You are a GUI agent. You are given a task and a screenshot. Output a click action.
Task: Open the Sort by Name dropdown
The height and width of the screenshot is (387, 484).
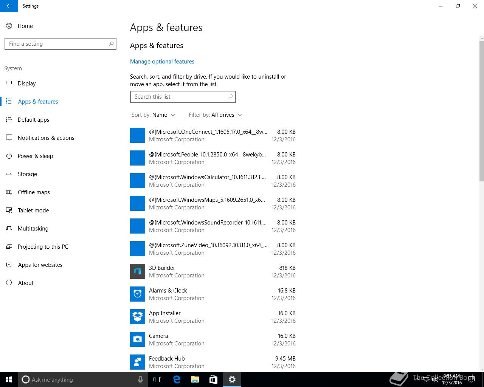coord(154,115)
